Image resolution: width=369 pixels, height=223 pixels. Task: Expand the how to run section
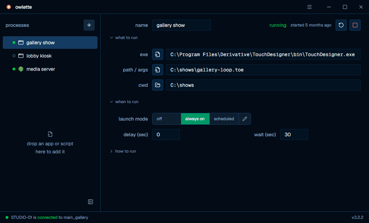123,151
